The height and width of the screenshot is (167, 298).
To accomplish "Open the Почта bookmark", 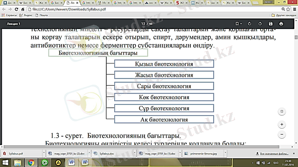I will coord(41,15).
